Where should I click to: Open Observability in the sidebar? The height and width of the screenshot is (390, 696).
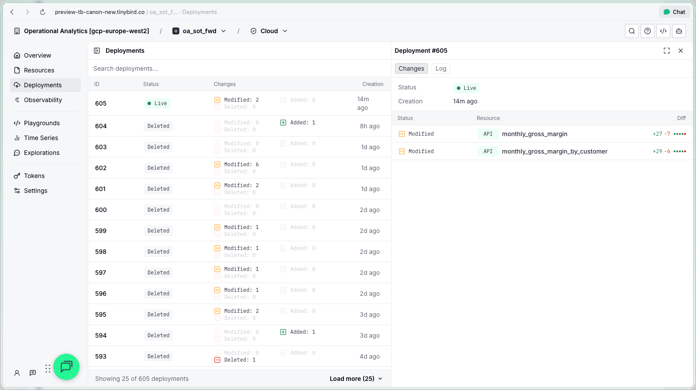(x=43, y=100)
